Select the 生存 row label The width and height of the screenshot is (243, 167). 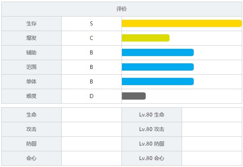[x=31, y=23]
